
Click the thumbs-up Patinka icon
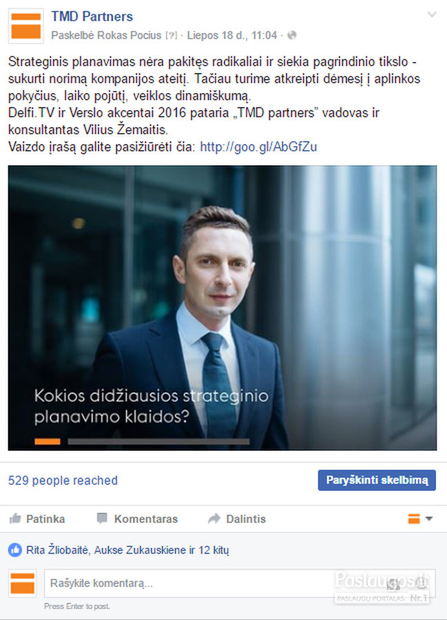coord(15,518)
